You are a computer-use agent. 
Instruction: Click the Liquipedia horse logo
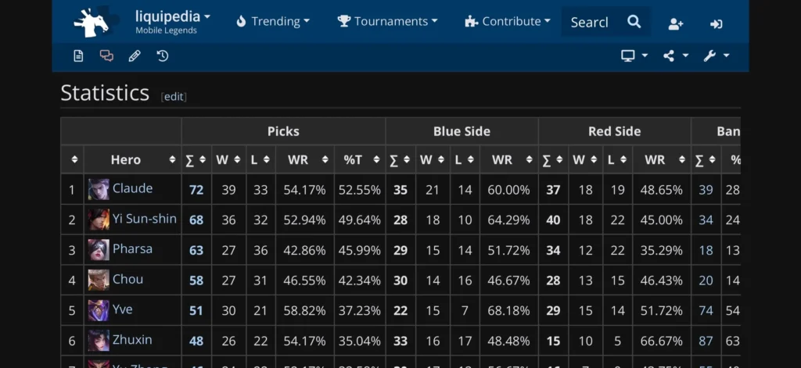click(91, 22)
